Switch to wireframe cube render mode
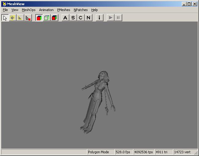The height and width of the screenshot is (156, 199). 47,18
